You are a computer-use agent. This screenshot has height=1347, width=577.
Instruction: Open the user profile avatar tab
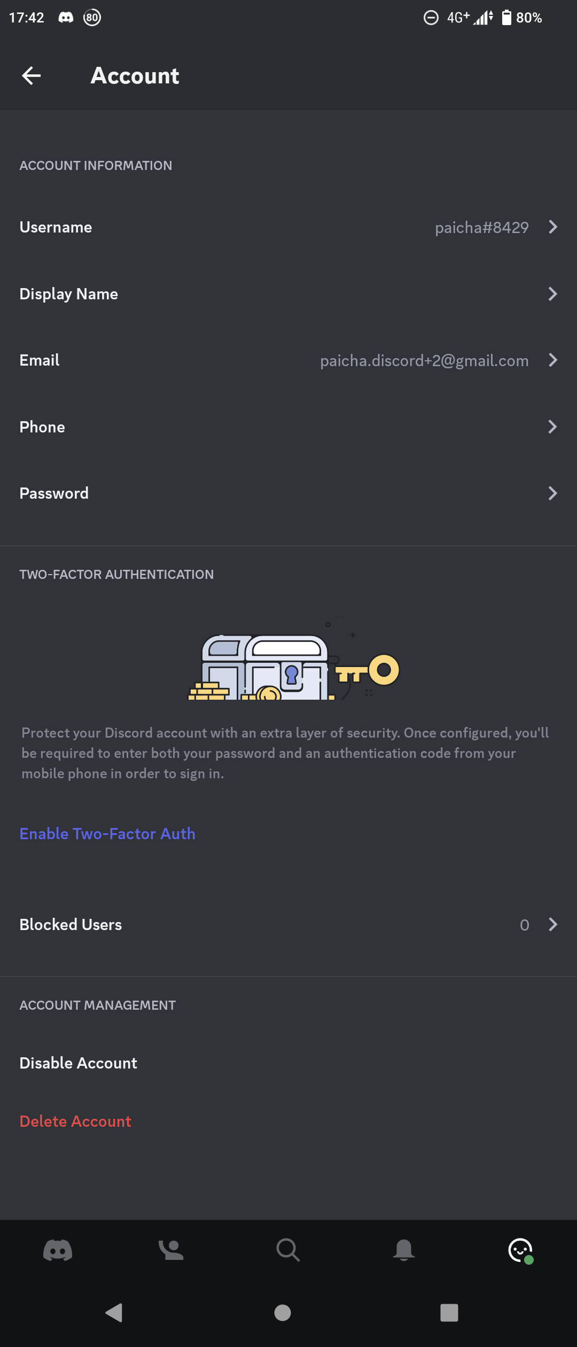[520, 1250]
